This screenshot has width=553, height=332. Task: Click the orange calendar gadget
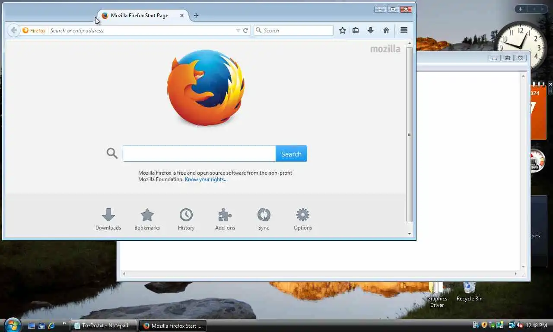click(538, 112)
